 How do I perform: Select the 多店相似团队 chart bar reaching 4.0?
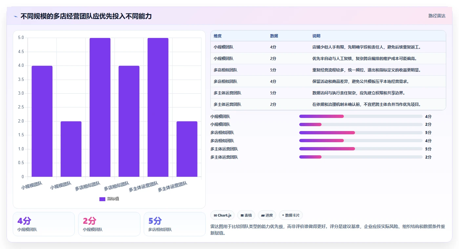(129, 121)
